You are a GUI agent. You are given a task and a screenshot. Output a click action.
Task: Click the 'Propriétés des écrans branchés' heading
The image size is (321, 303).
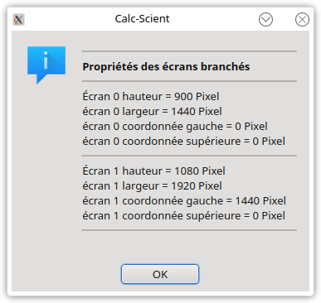[x=166, y=66]
